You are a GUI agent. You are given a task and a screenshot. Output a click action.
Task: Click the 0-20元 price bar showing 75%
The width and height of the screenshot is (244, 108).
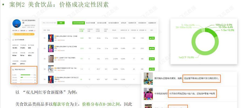[x=27, y=75]
